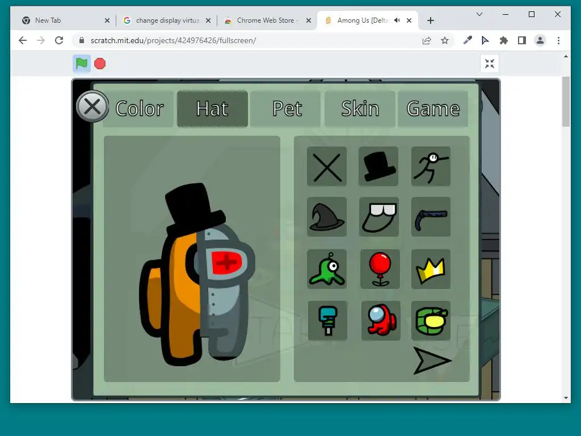This screenshot has height=436, width=581.
Task: Exit fullscreen mode of Scratch project
Action: pyautogui.click(x=490, y=64)
